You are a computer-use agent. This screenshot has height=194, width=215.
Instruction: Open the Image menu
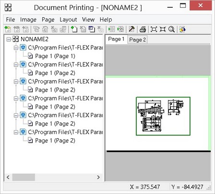[x=28, y=20]
